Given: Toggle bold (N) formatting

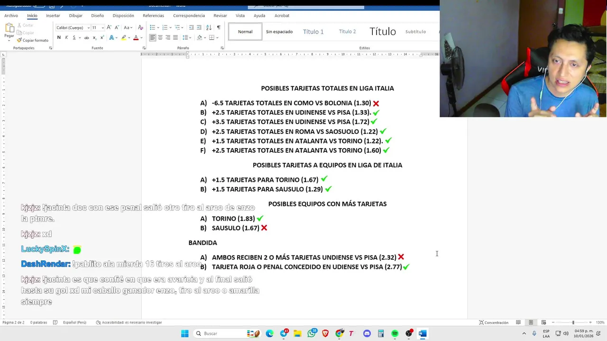Looking at the screenshot, I should coord(59,37).
